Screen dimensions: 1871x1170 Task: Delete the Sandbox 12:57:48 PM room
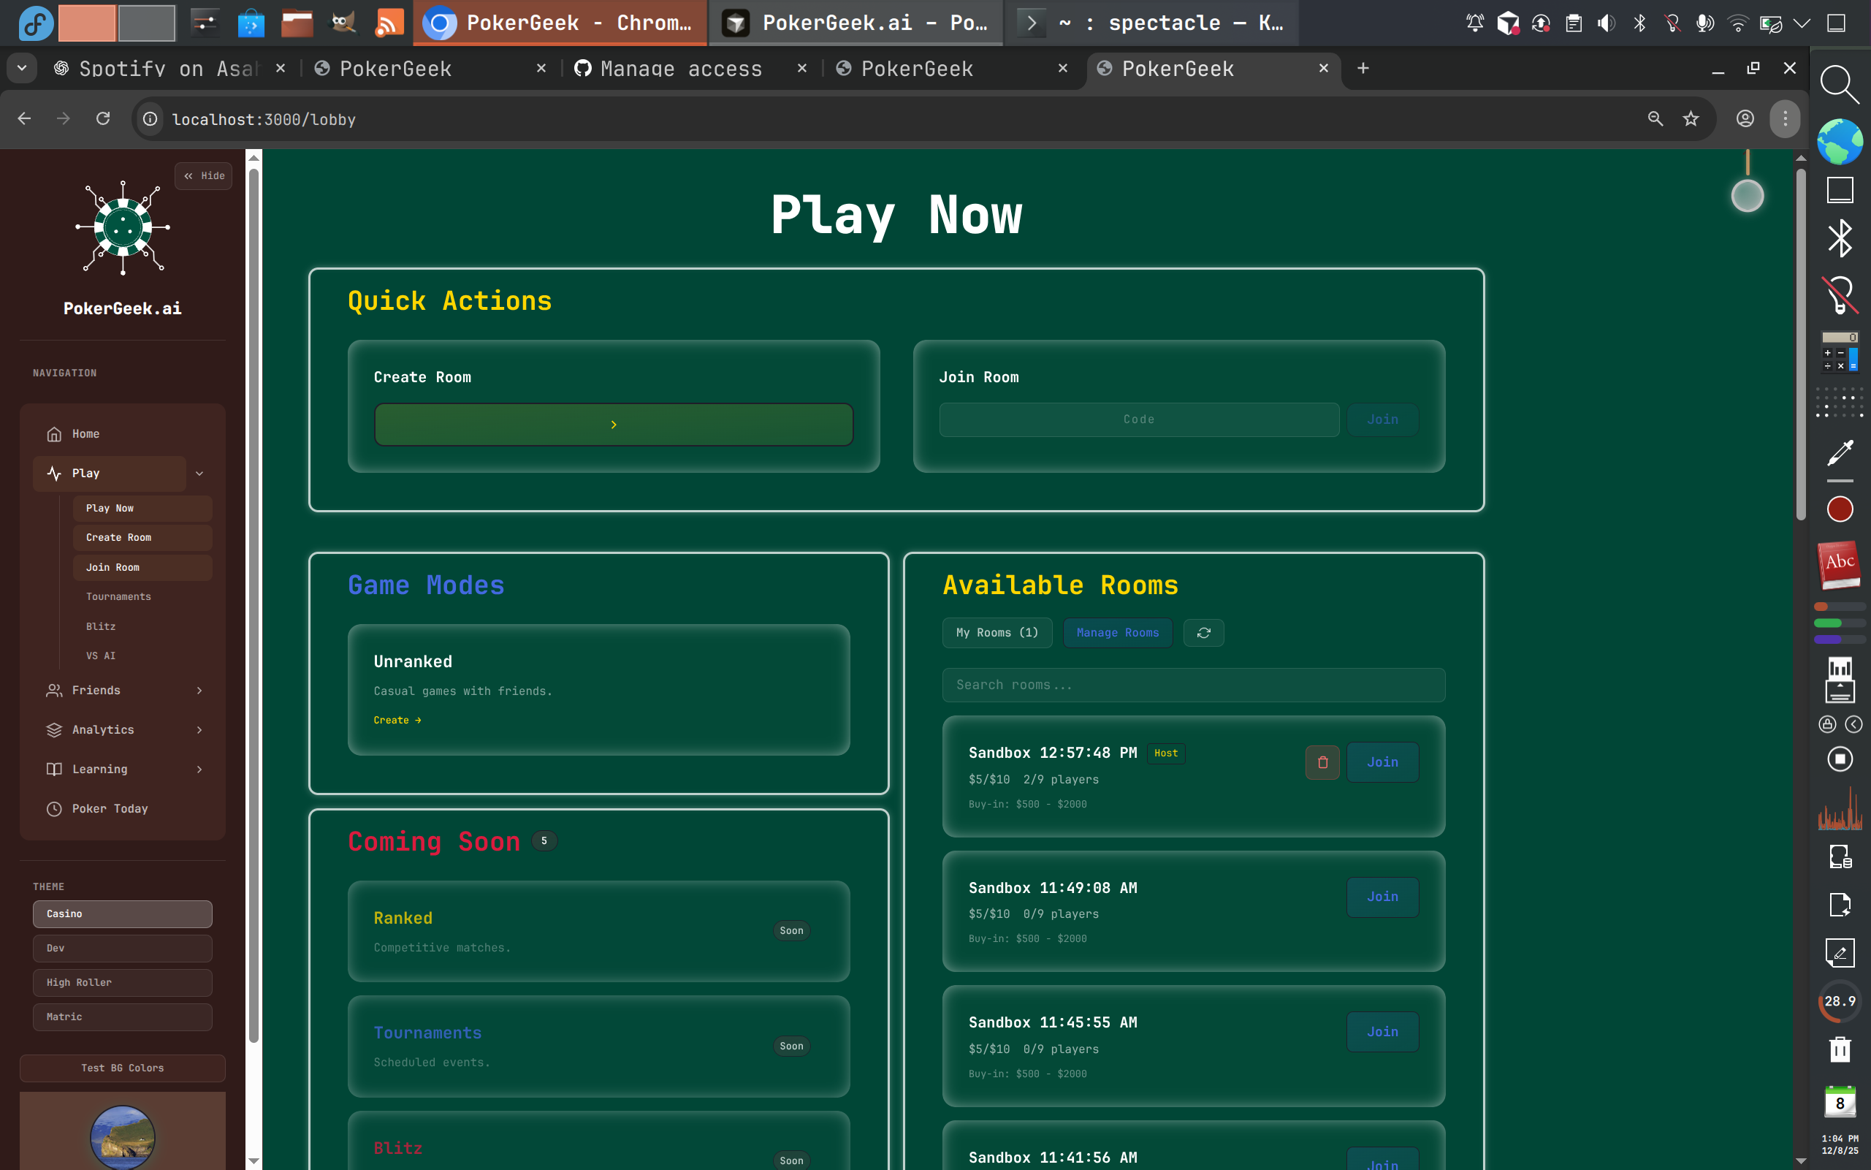(1322, 762)
